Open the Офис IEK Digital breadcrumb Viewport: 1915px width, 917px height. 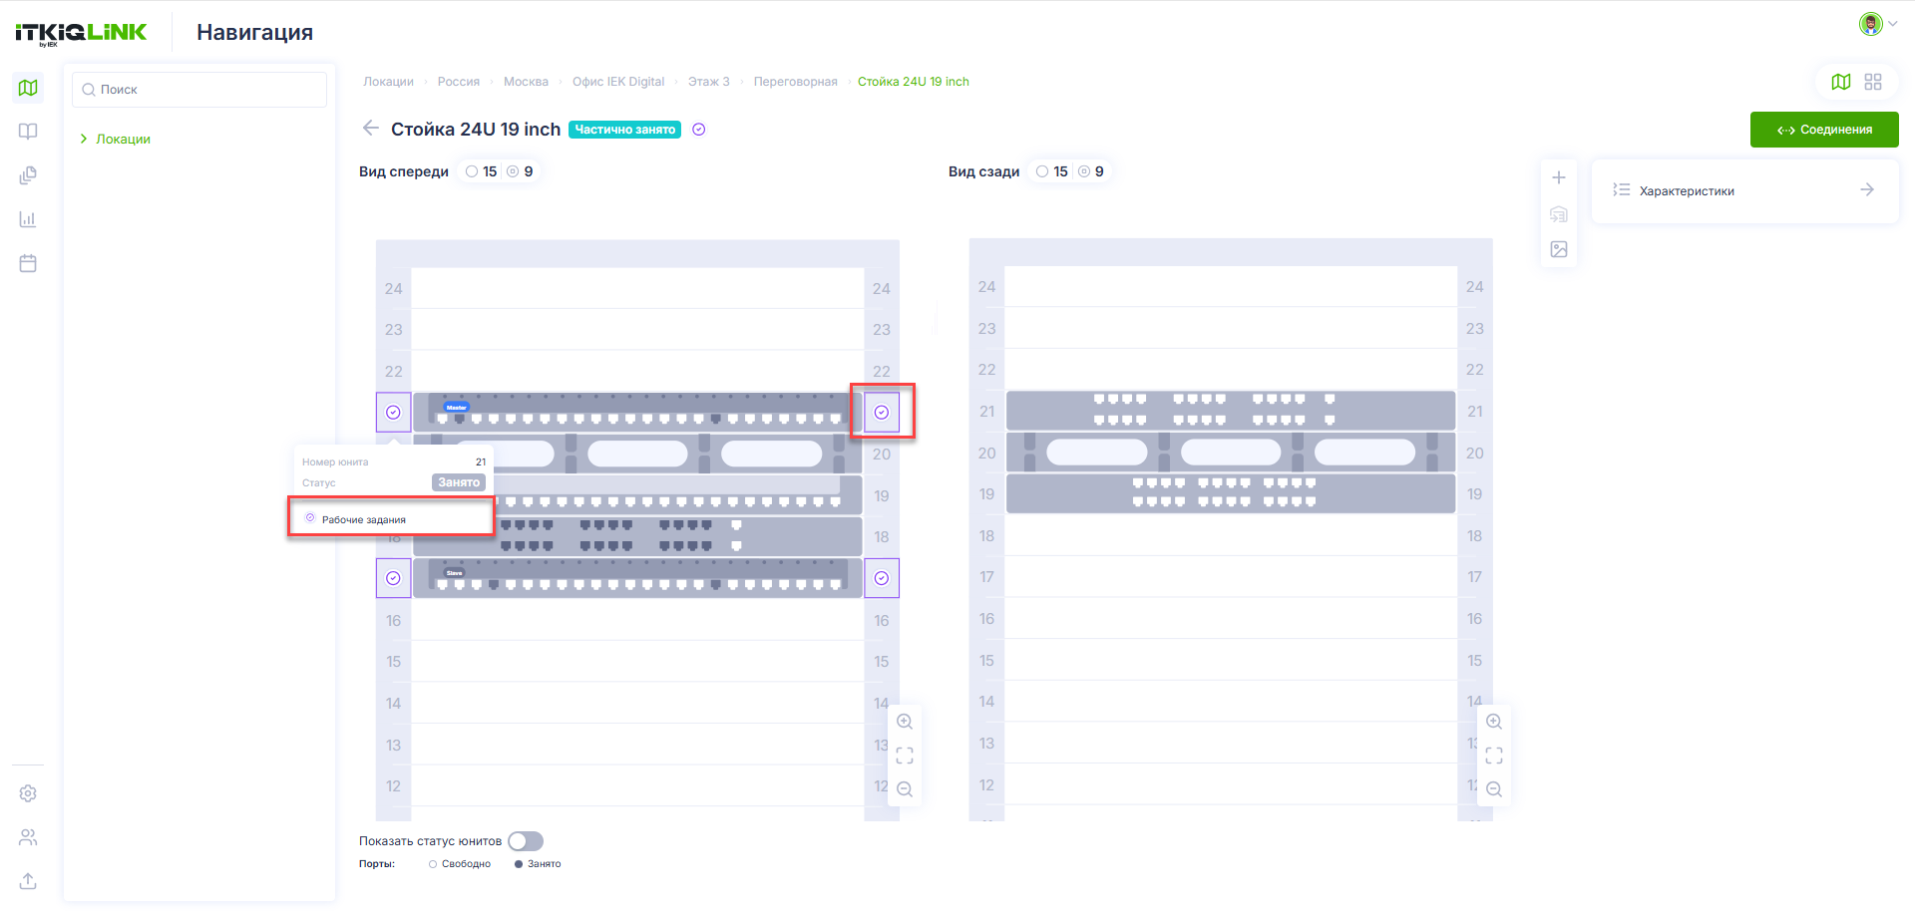(x=618, y=82)
